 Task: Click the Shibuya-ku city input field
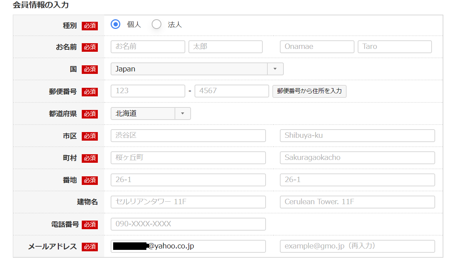(357, 136)
